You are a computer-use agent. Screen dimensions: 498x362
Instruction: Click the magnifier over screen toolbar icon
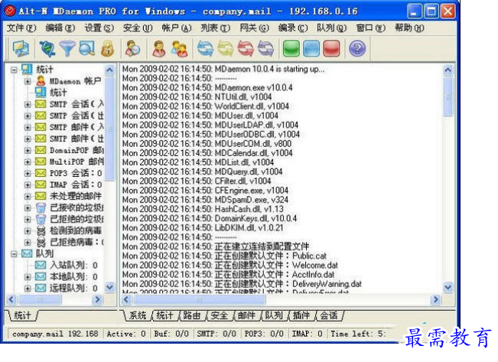(87, 49)
